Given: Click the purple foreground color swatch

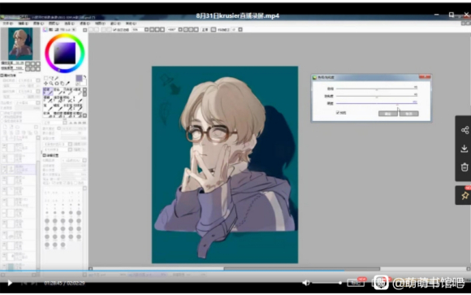Looking at the screenshot, I should [79, 78].
